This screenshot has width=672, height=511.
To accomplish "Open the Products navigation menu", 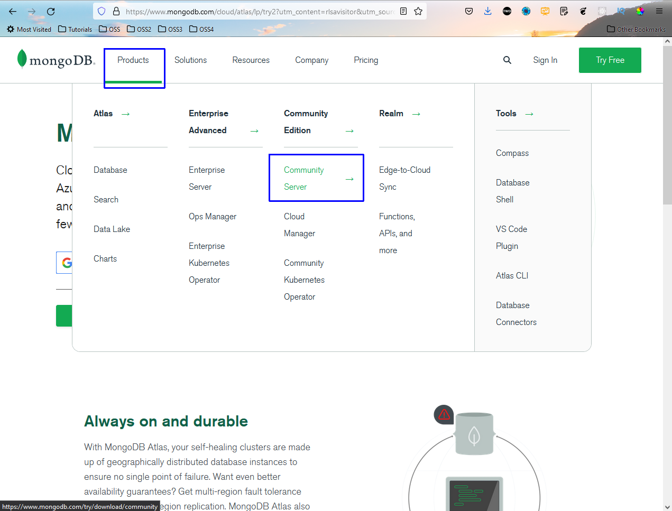I will click(x=133, y=60).
